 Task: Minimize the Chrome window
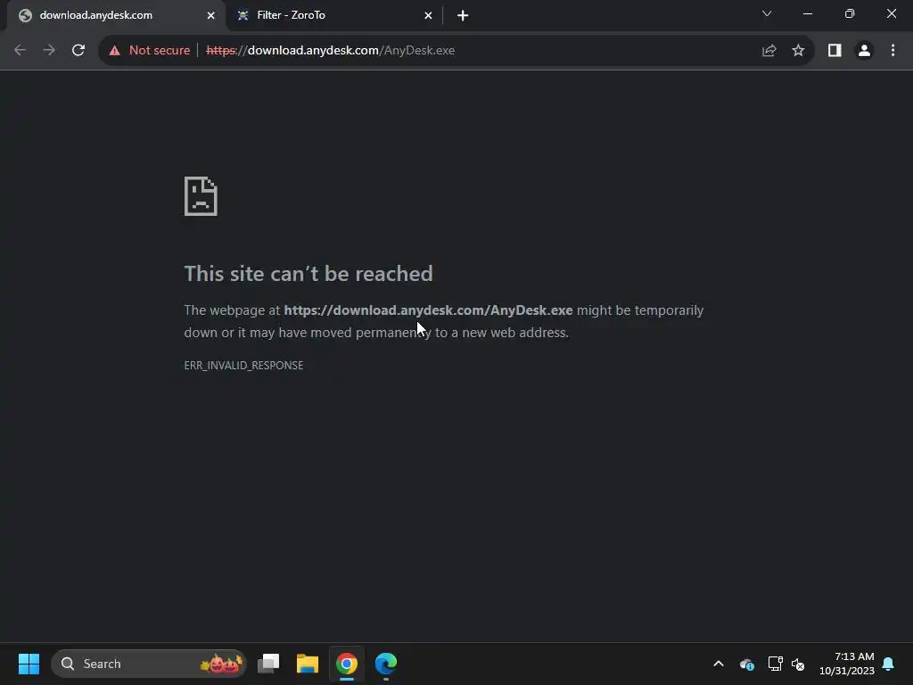[808, 13]
